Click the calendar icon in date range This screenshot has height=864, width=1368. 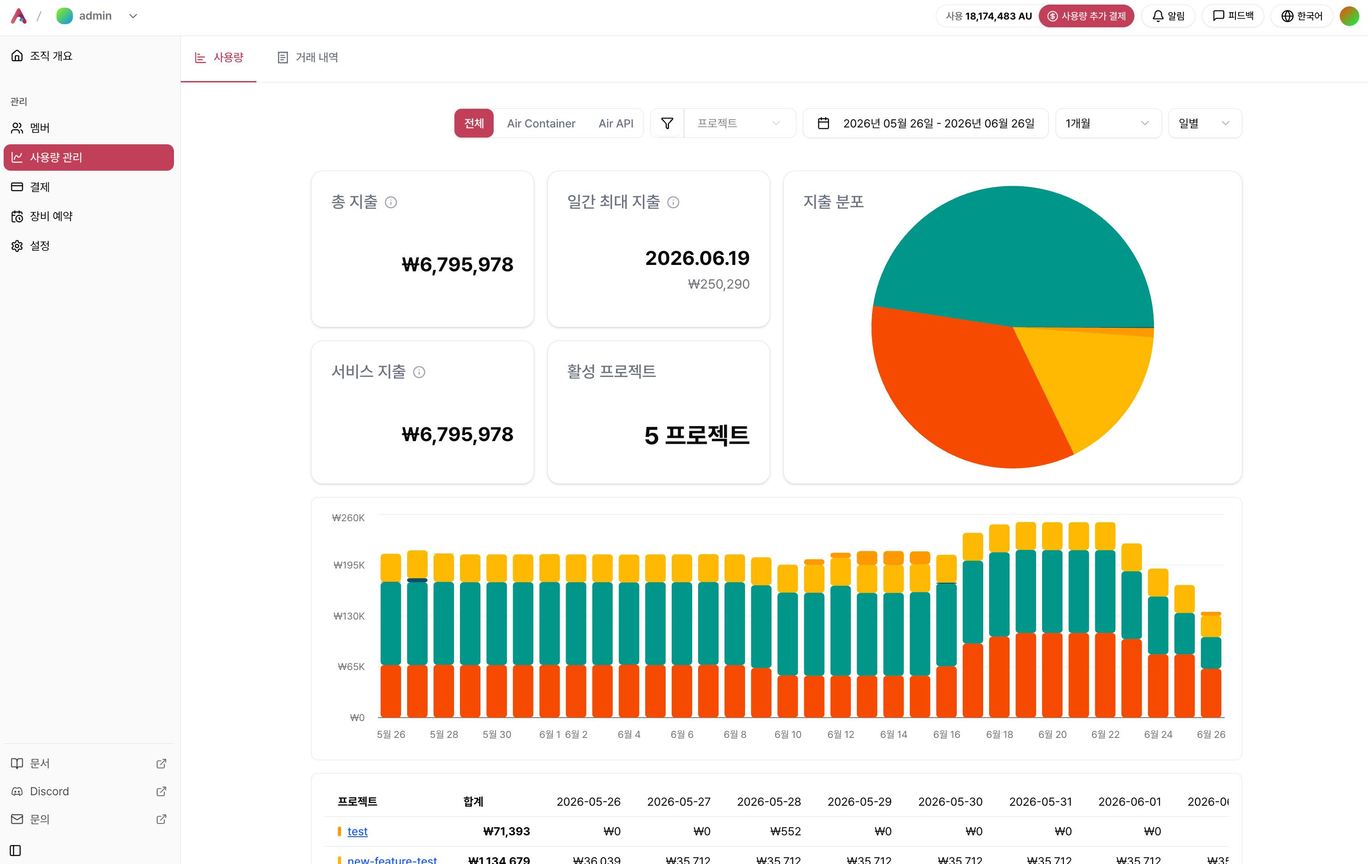[x=823, y=123]
